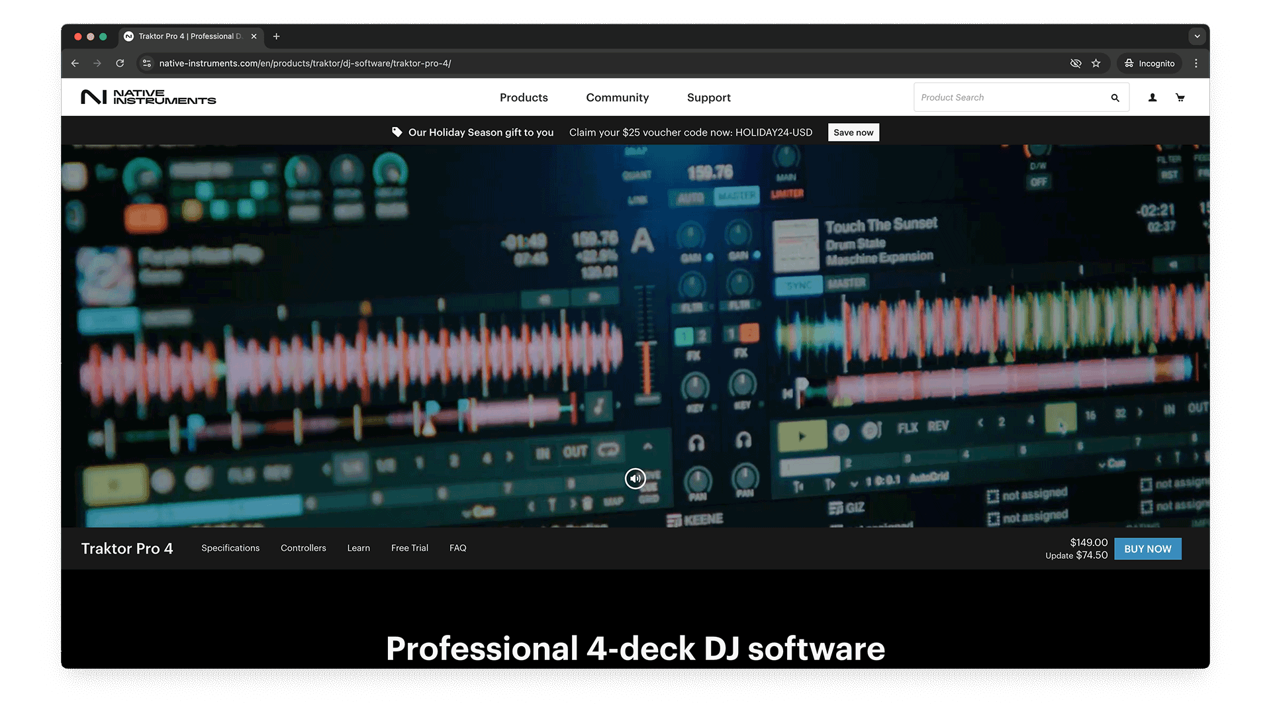Click Our Holiday Season gift text
Viewport: 1271px width, 715px height.
[481, 132]
